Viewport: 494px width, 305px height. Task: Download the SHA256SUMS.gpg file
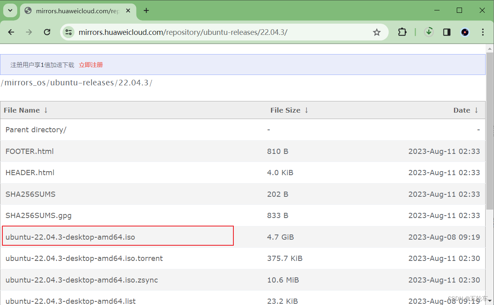(38, 216)
